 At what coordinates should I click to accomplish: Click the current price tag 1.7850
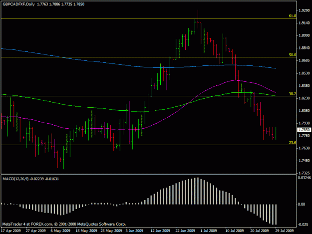tap(304, 130)
